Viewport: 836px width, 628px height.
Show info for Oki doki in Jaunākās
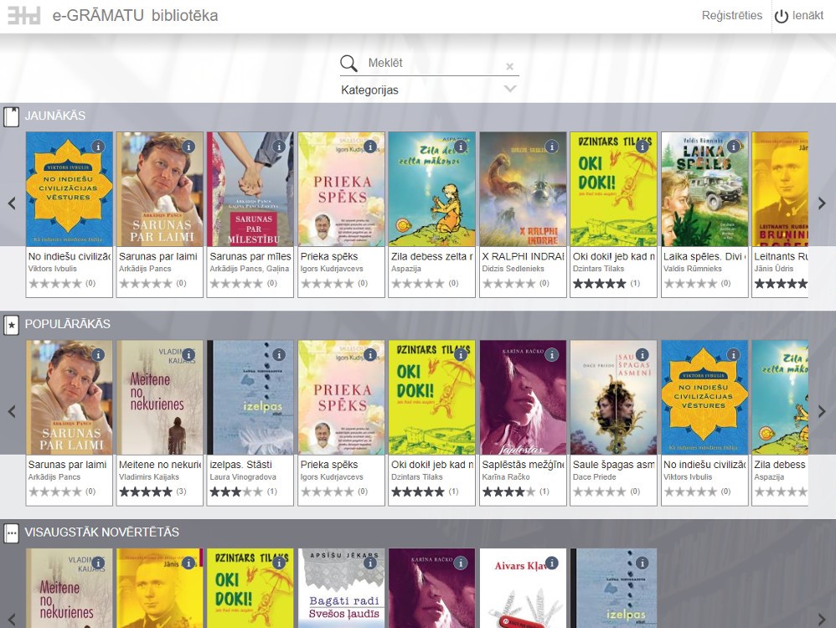[x=642, y=146]
